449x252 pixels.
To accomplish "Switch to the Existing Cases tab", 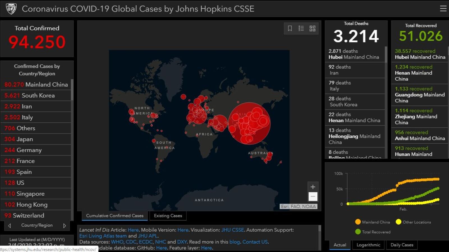I will (x=168, y=216).
